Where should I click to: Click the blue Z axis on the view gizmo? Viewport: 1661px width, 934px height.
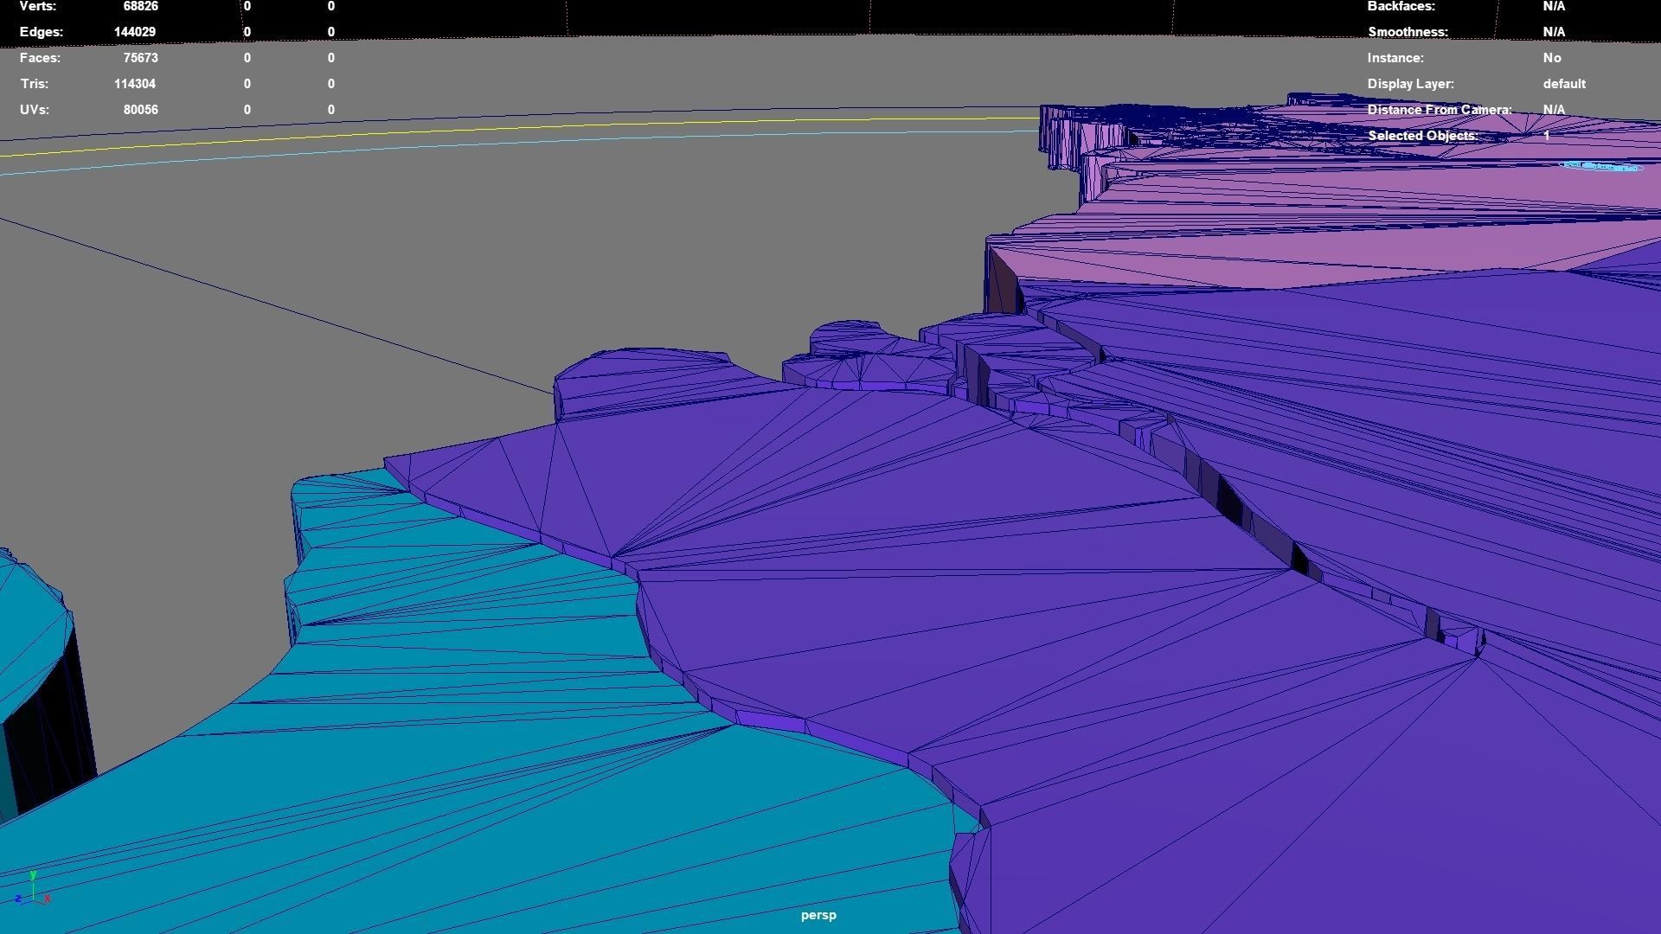18,898
